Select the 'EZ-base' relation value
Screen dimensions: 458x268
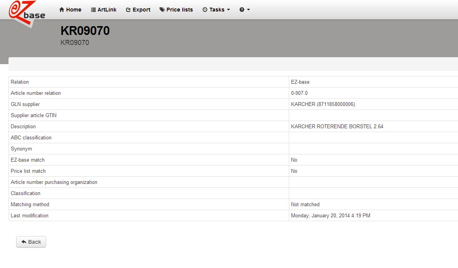coord(300,82)
